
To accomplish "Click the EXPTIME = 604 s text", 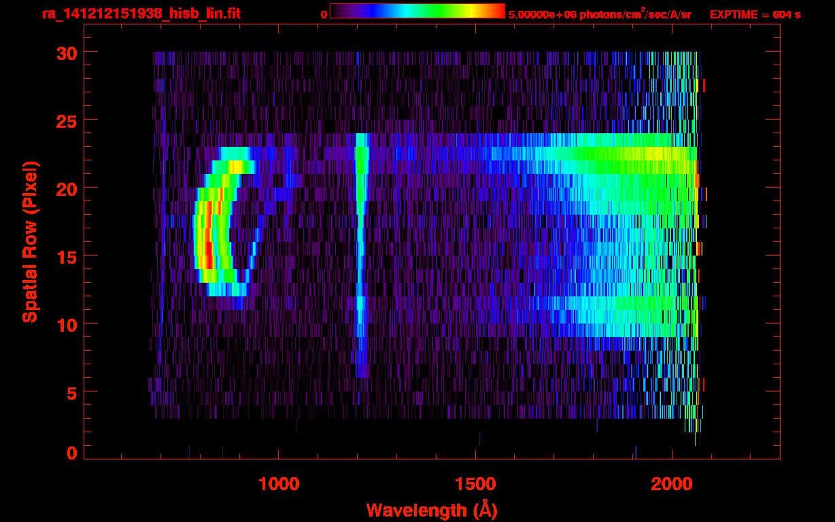I will tap(755, 14).
